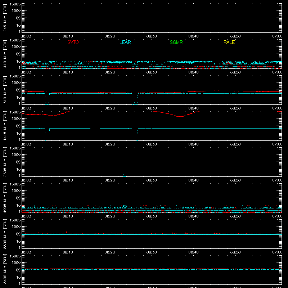The image size is (288, 288).
Task: Click 06:40 time label below 4995 MHz panel
Action: 193,216
